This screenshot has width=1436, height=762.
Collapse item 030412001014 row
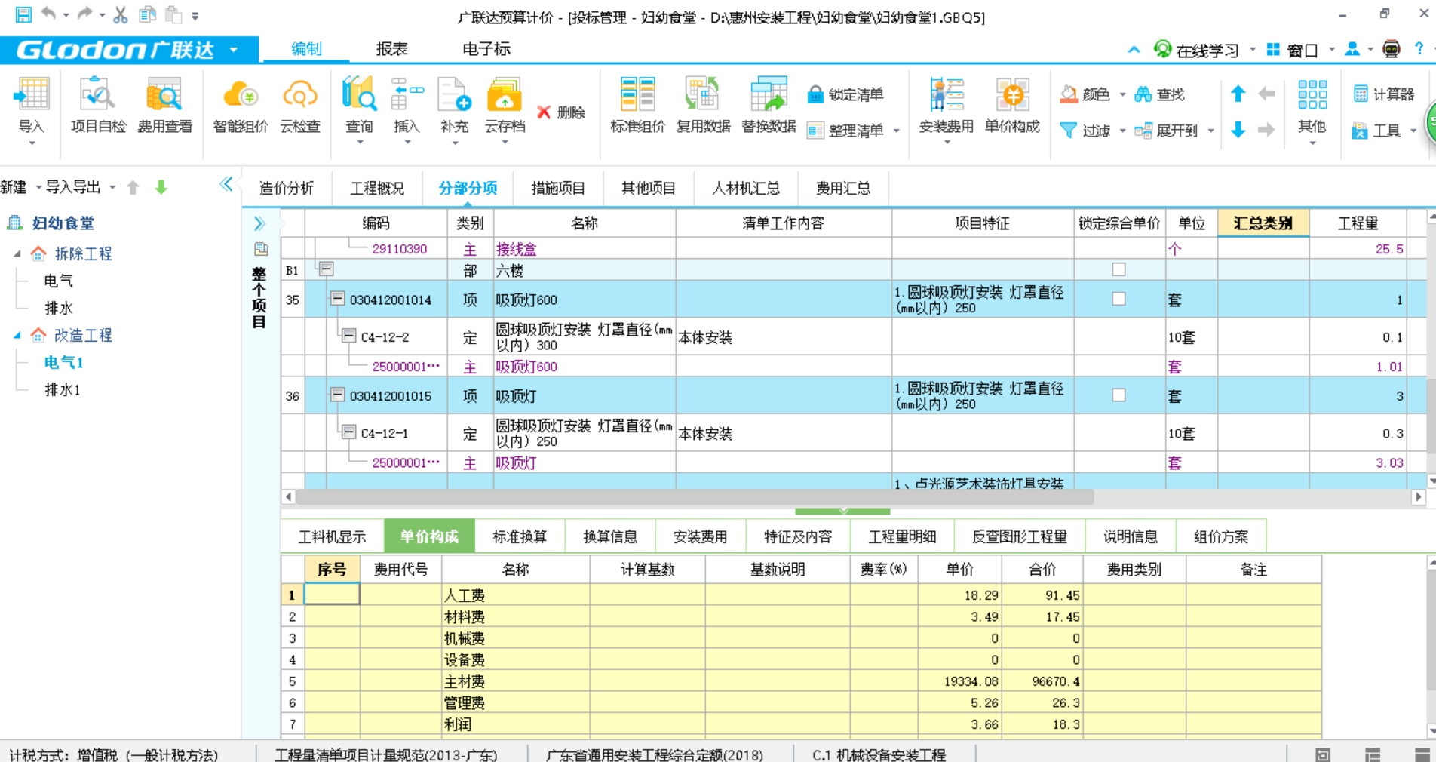338,299
